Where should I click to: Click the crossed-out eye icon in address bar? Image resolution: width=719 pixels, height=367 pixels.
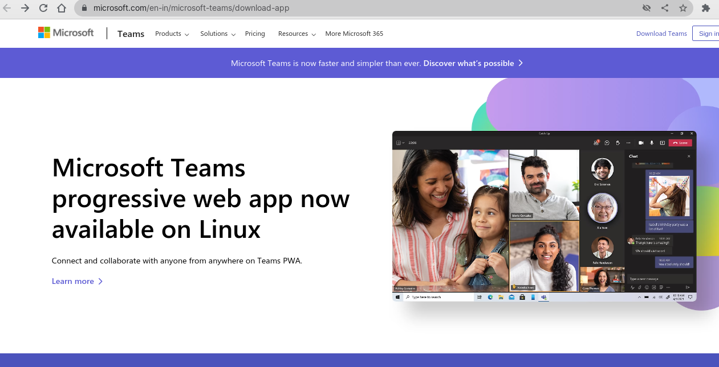coord(647,8)
